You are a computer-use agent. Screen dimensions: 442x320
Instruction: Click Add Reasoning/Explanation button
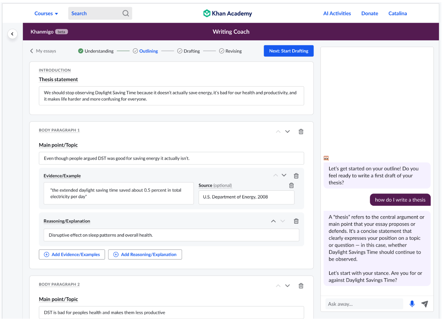pos(145,254)
